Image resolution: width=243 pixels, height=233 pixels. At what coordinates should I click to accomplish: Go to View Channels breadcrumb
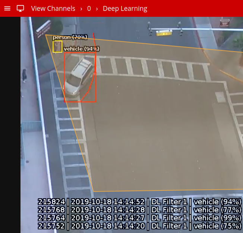pyautogui.click(x=53, y=8)
